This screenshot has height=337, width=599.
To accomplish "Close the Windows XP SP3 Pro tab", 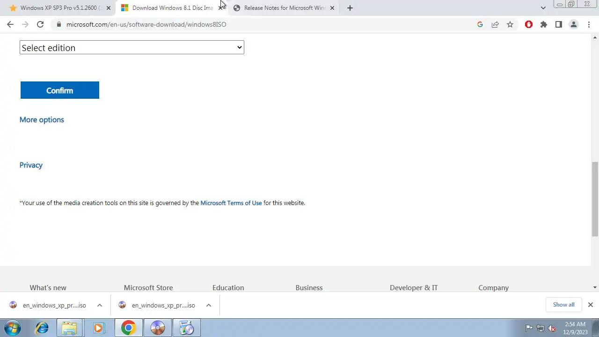I will pyautogui.click(x=109, y=8).
